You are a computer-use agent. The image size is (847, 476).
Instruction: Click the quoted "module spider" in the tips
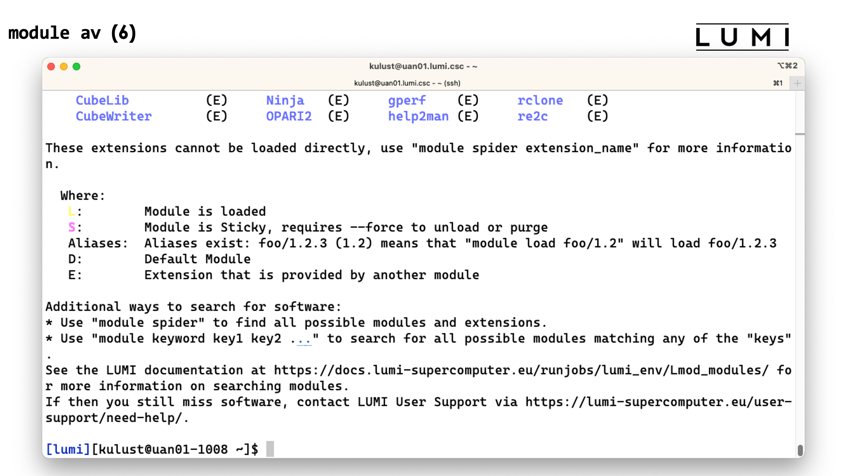click(x=148, y=323)
